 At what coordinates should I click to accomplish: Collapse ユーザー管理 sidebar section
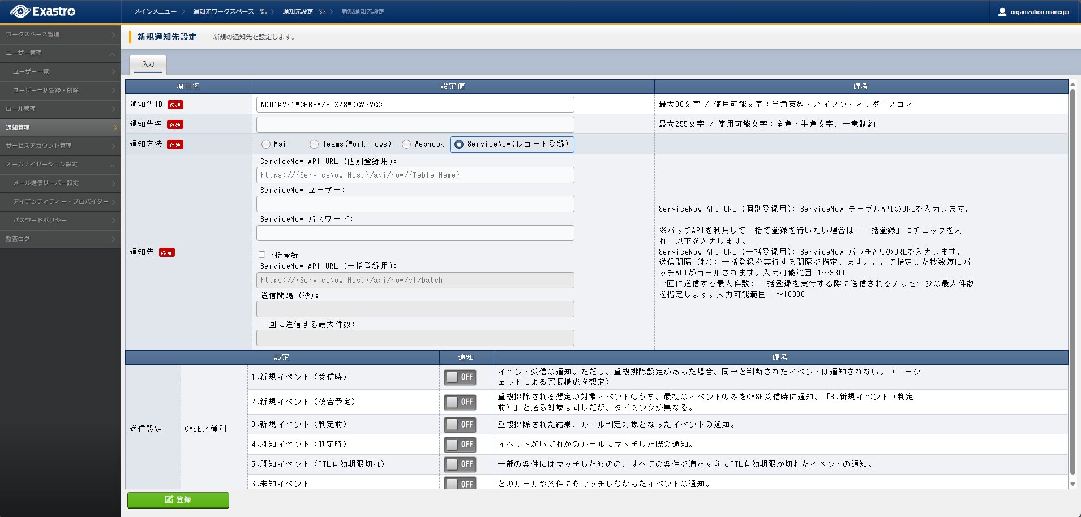point(61,53)
